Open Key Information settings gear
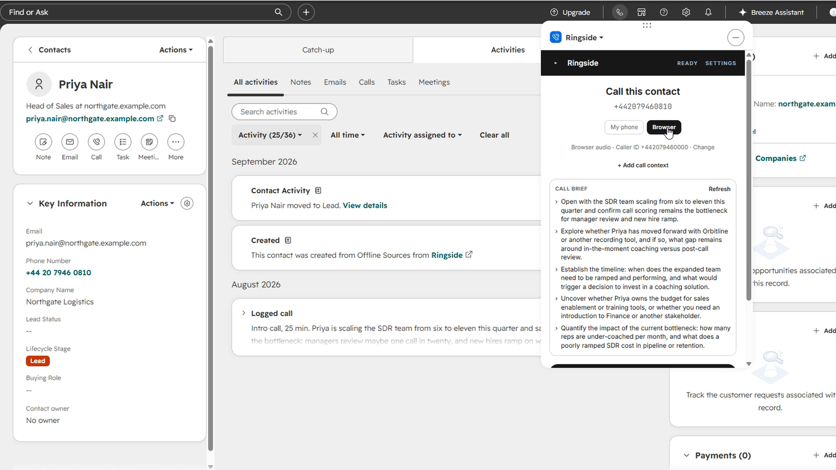Image resolution: width=836 pixels, height=470 pixels. tap(187, 203)
